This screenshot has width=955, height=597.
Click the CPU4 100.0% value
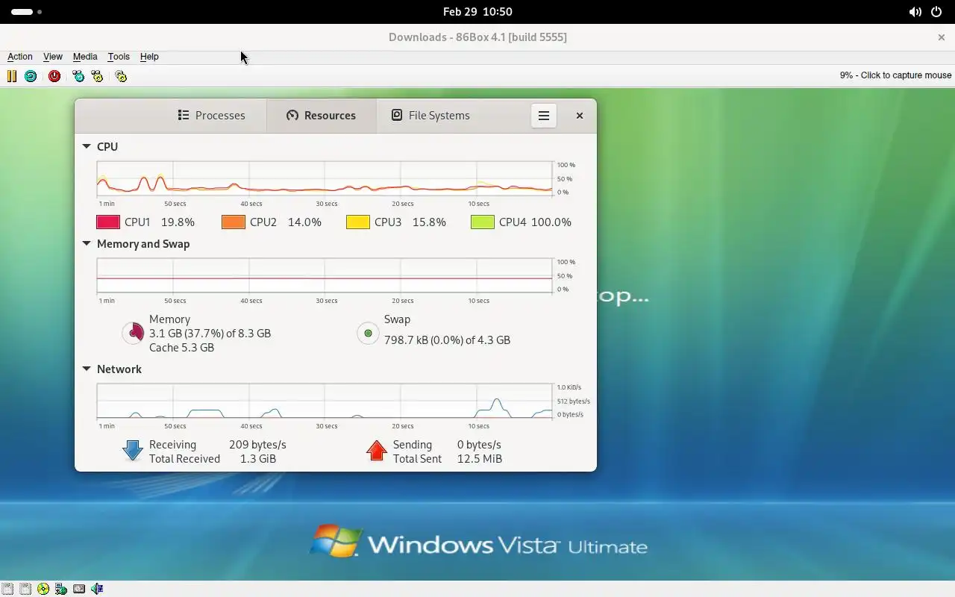551,222
